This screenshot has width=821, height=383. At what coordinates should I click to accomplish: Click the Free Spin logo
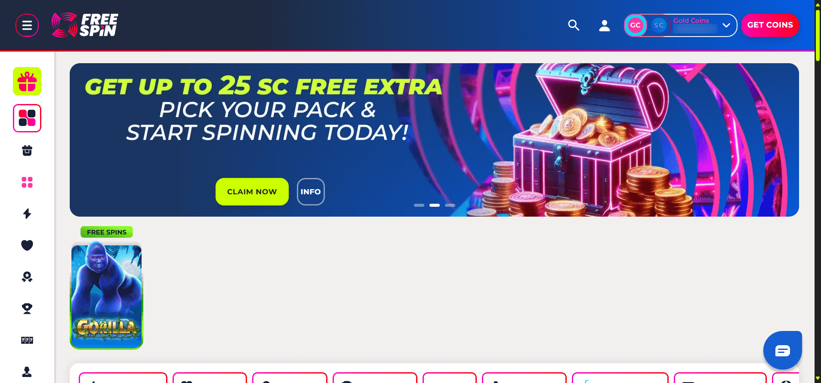coord(85,25)
